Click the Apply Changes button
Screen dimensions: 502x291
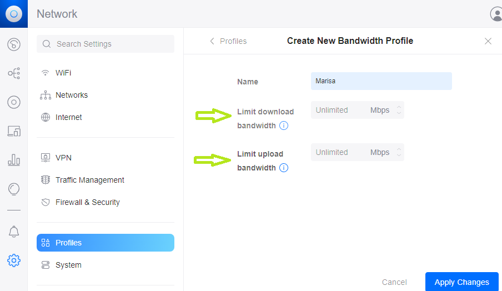tap(461, 282)
